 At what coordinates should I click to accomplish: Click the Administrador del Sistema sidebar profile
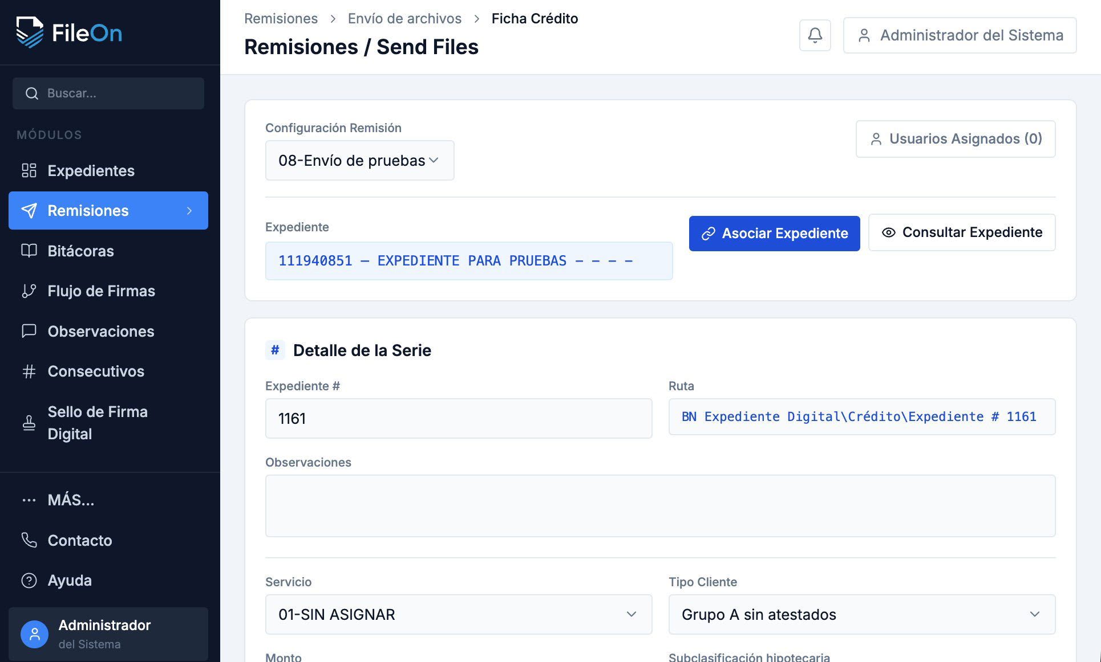(108, 634)
